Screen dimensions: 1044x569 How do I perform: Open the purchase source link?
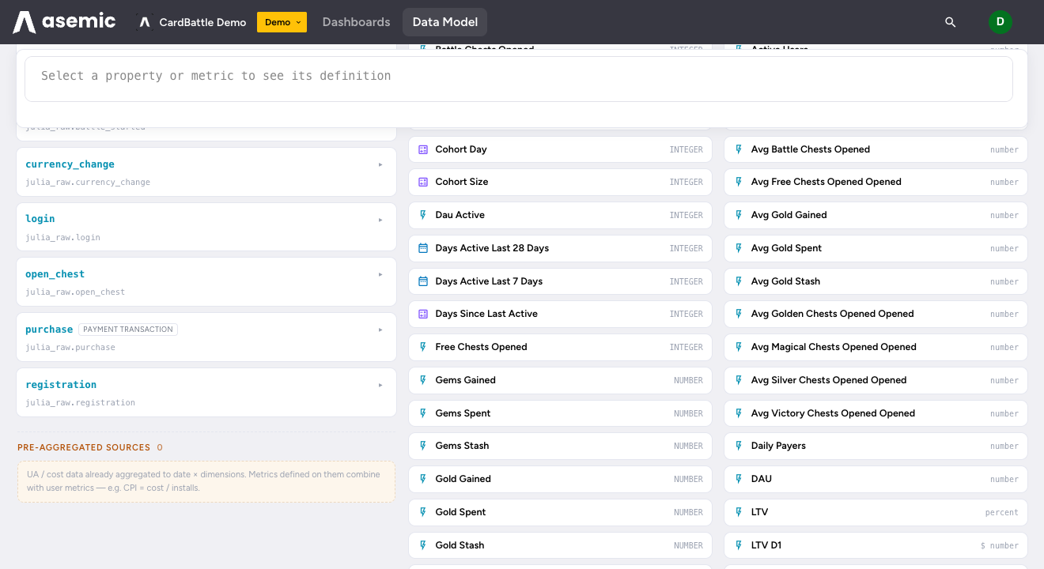pyautogui.click(x=49, y=330)
